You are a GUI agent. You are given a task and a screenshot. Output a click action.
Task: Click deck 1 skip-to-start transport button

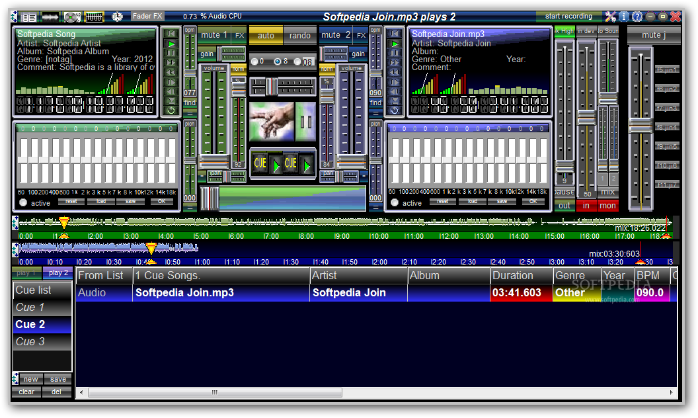click(x=171, y=34)
